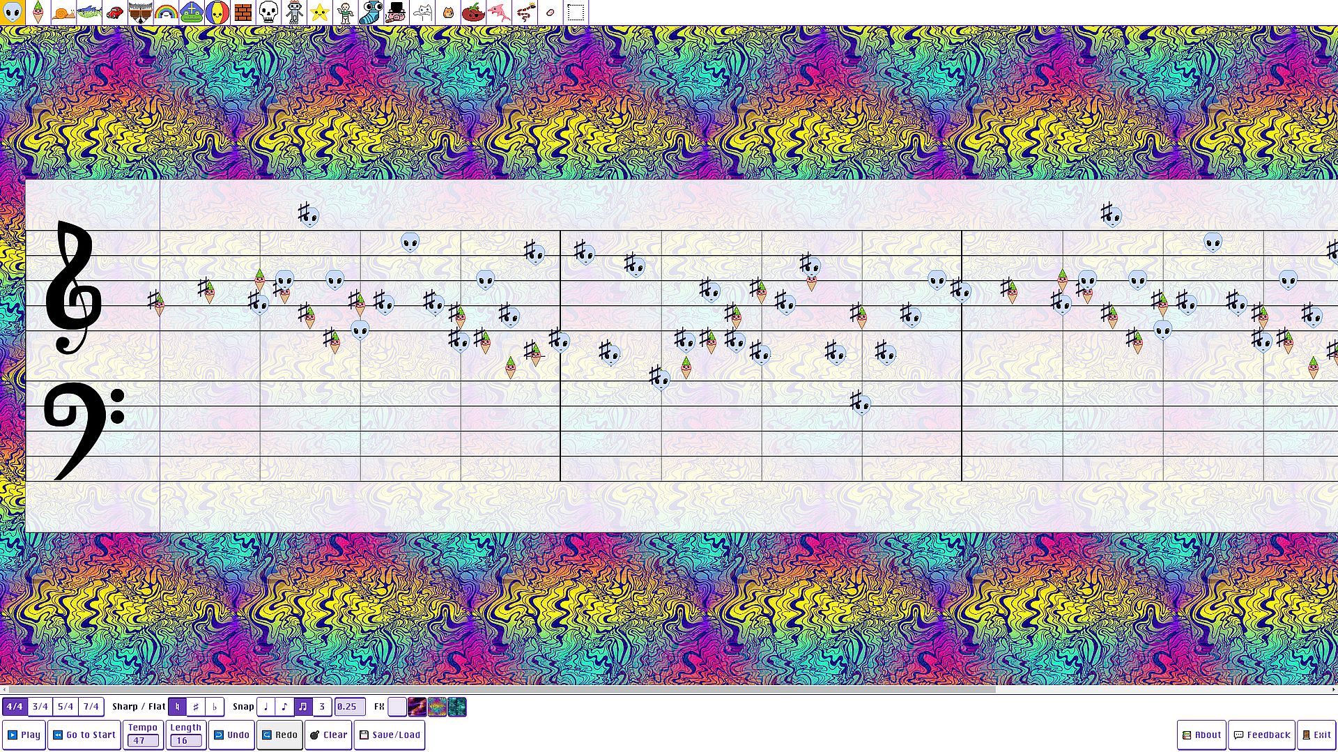Image resolution: width=1338 pixels, height=752 pixels.
Task: Select the skull instrument
Action: (268, 13)
